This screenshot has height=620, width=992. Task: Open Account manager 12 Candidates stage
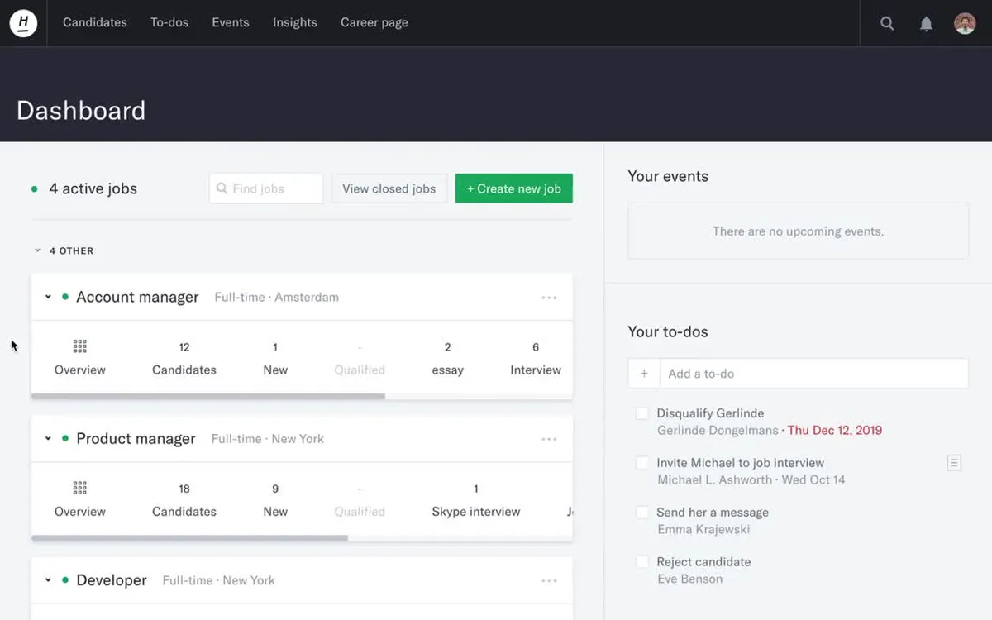[x=184, y=359]
